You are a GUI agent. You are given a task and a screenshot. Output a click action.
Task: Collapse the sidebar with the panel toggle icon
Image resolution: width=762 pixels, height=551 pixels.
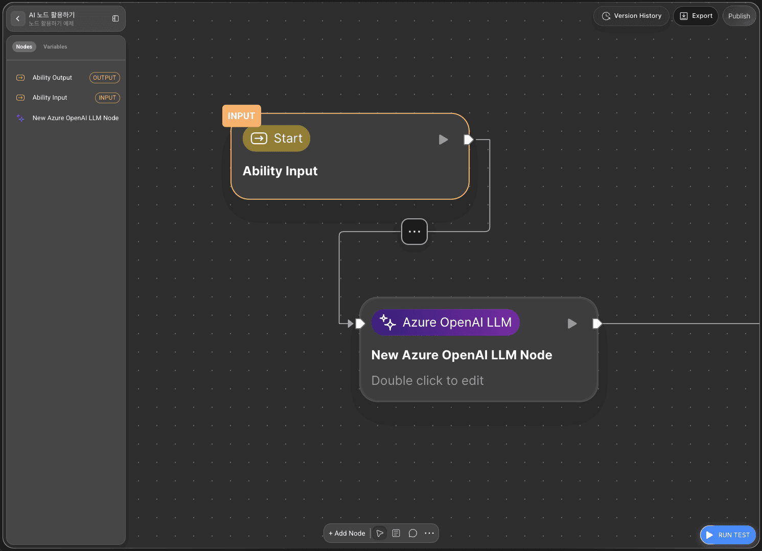116,18
